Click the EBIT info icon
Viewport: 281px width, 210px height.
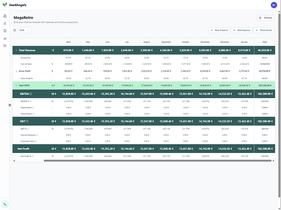pyautogui.click(x=27, y=121)
